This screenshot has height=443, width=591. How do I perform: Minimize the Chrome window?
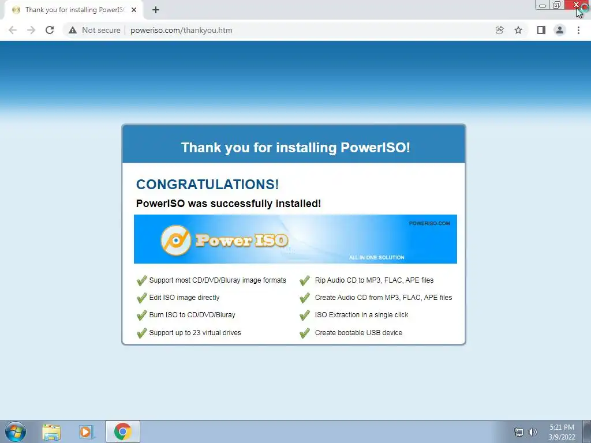[543, 5]
